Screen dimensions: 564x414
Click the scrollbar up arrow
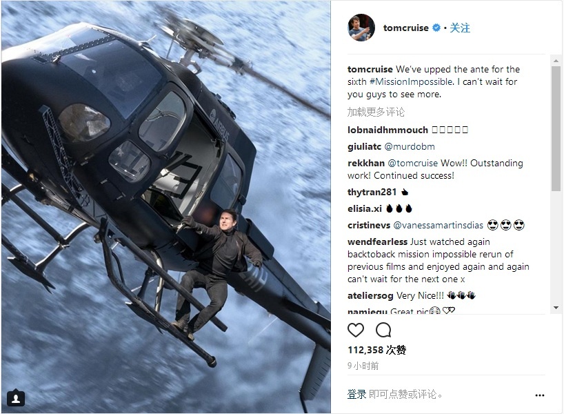556,61
